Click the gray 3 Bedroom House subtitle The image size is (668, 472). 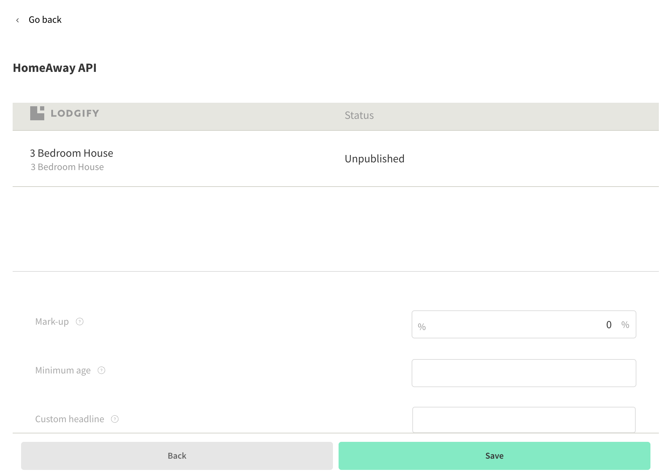(x=67, y=167)
